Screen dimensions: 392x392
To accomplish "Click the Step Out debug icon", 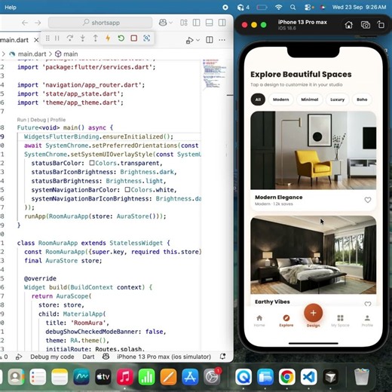I will 96,38.
